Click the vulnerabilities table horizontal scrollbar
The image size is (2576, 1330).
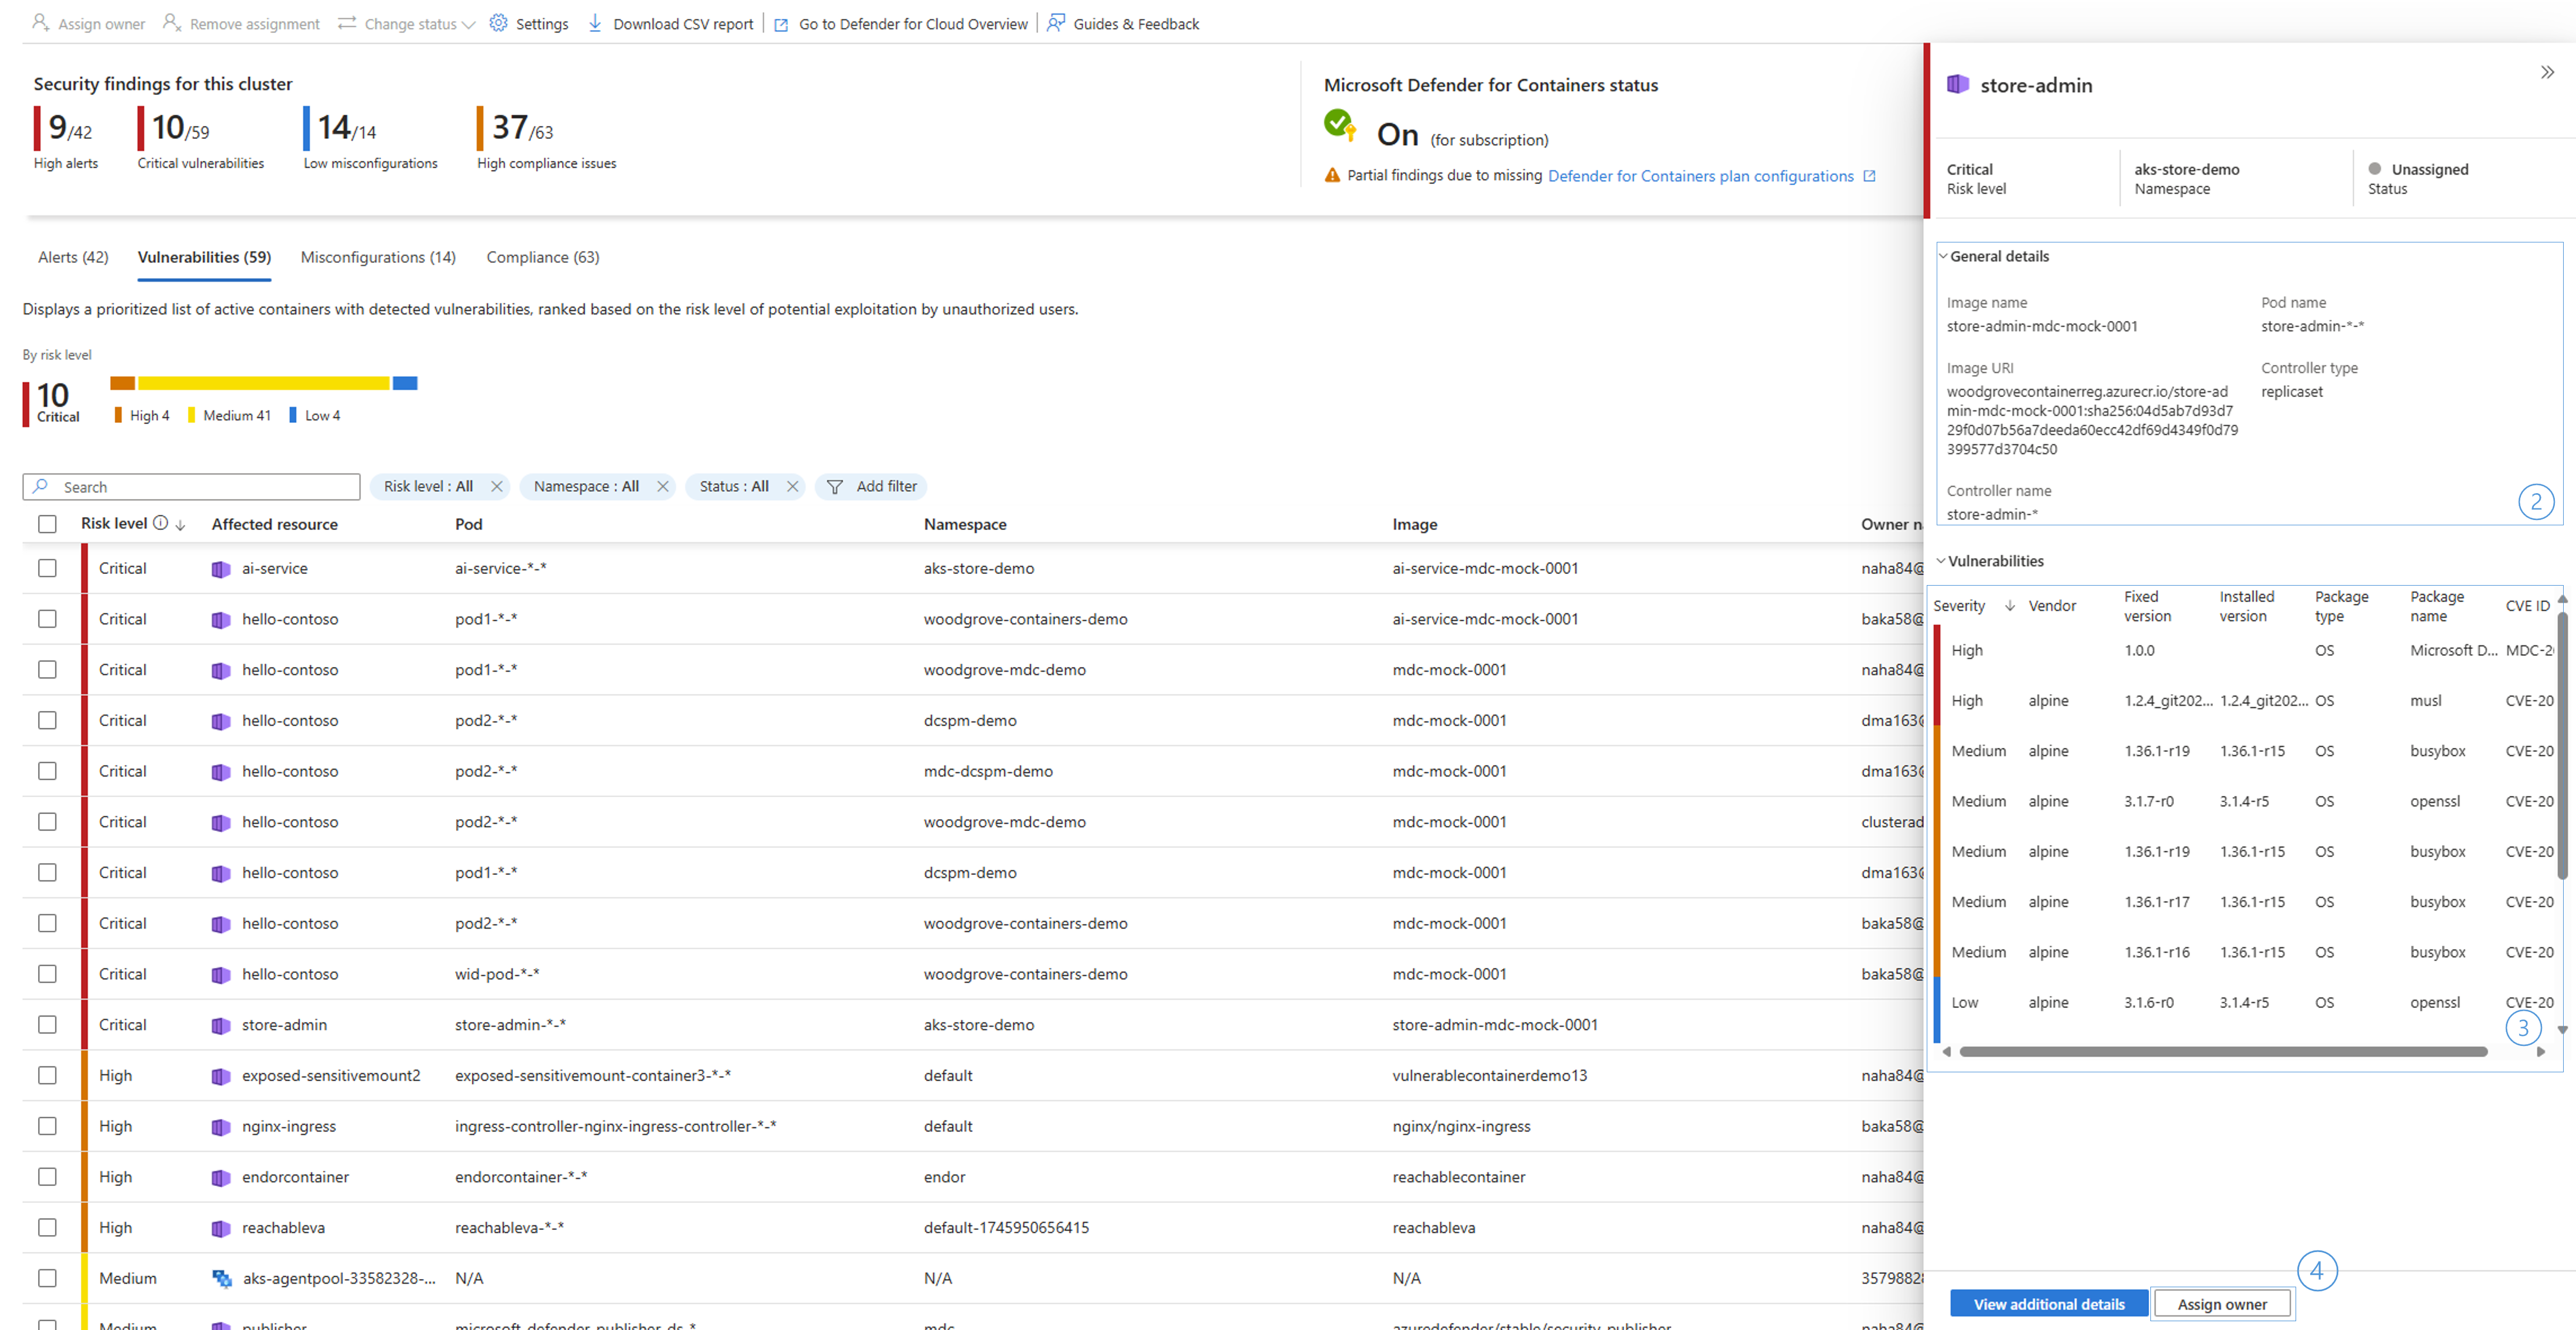[2222, 1052]
